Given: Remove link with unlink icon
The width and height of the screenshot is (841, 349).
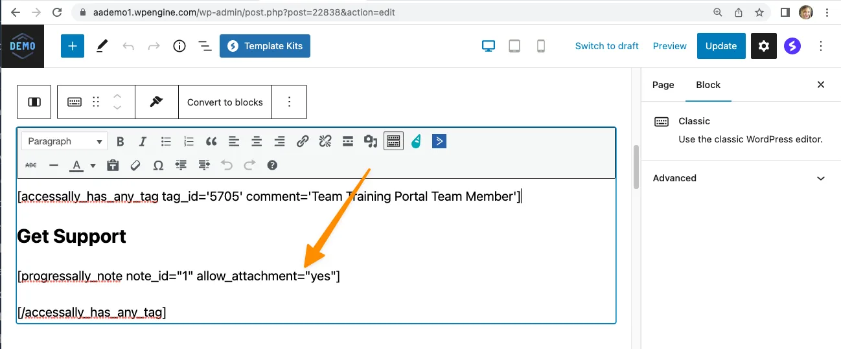Looking at the screenshot, I should click(x=325, y=141).
